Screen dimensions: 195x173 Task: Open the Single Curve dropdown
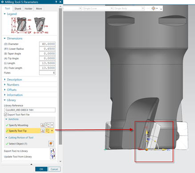point(112,8)
